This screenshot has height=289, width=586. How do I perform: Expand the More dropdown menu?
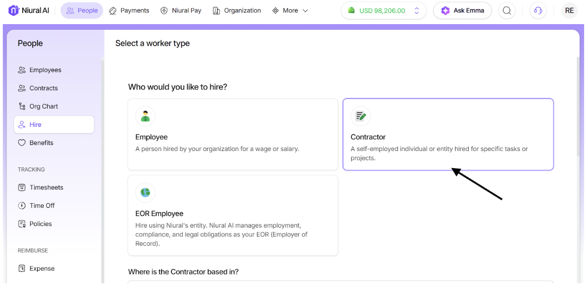click(290, 10)
